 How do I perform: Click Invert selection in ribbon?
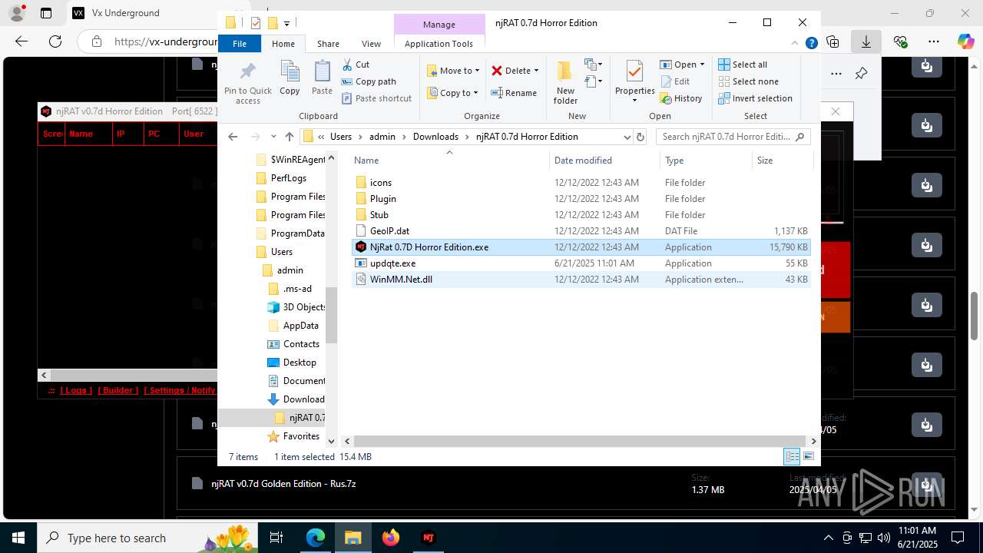click(755, 98)
